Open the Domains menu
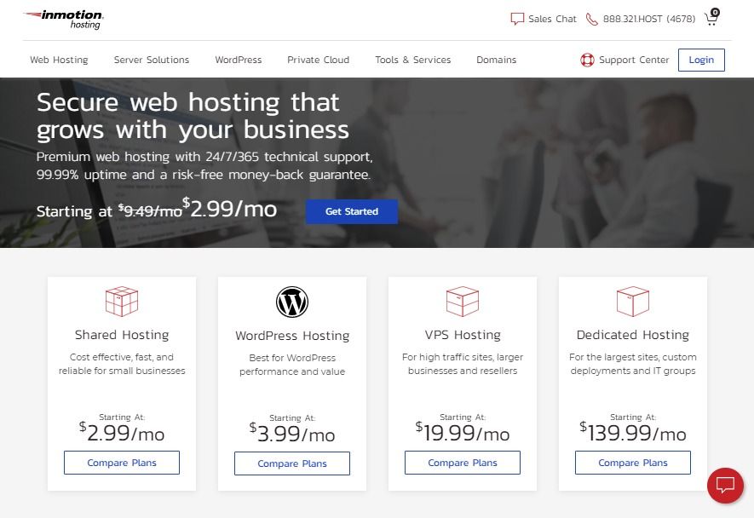 click(496, 60)
